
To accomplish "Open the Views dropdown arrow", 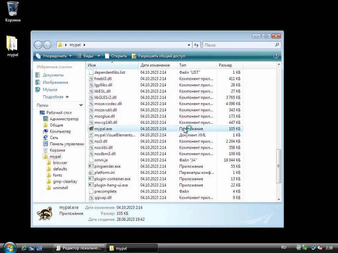I will click(x=99, y=56).
